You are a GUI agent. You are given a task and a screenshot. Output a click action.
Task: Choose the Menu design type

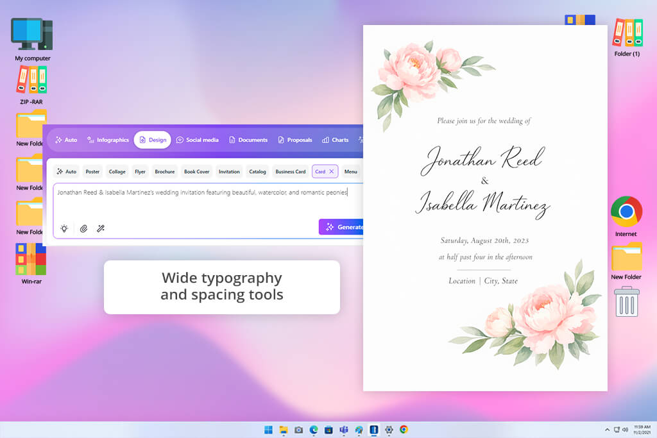[351, 172]
